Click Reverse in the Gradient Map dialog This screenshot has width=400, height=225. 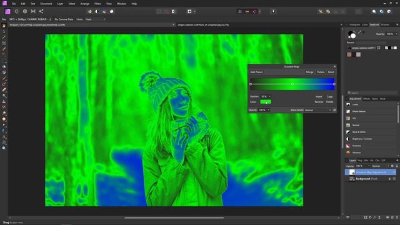tap(319, 102)
